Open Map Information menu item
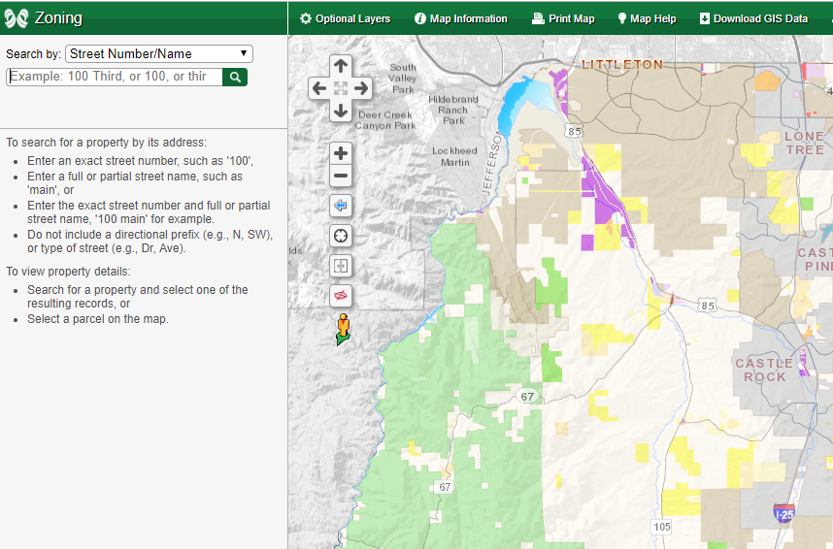 click(x=460, y=18)
